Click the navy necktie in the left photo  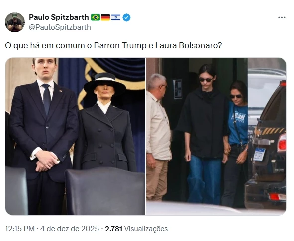pyautogui.click(x=46, y=99)
